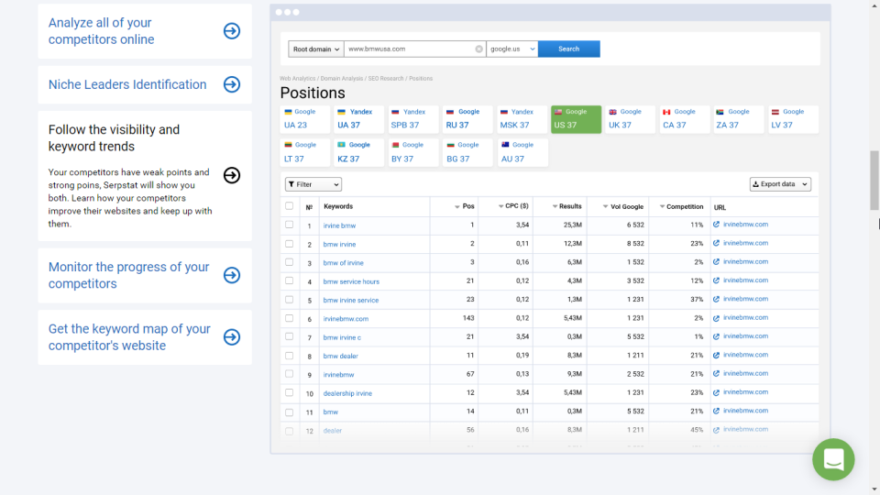Open Niche Leaders Identification section
The height and width of the screenshot is (495, 880).
pyautogui.click(x=145, y=84)
